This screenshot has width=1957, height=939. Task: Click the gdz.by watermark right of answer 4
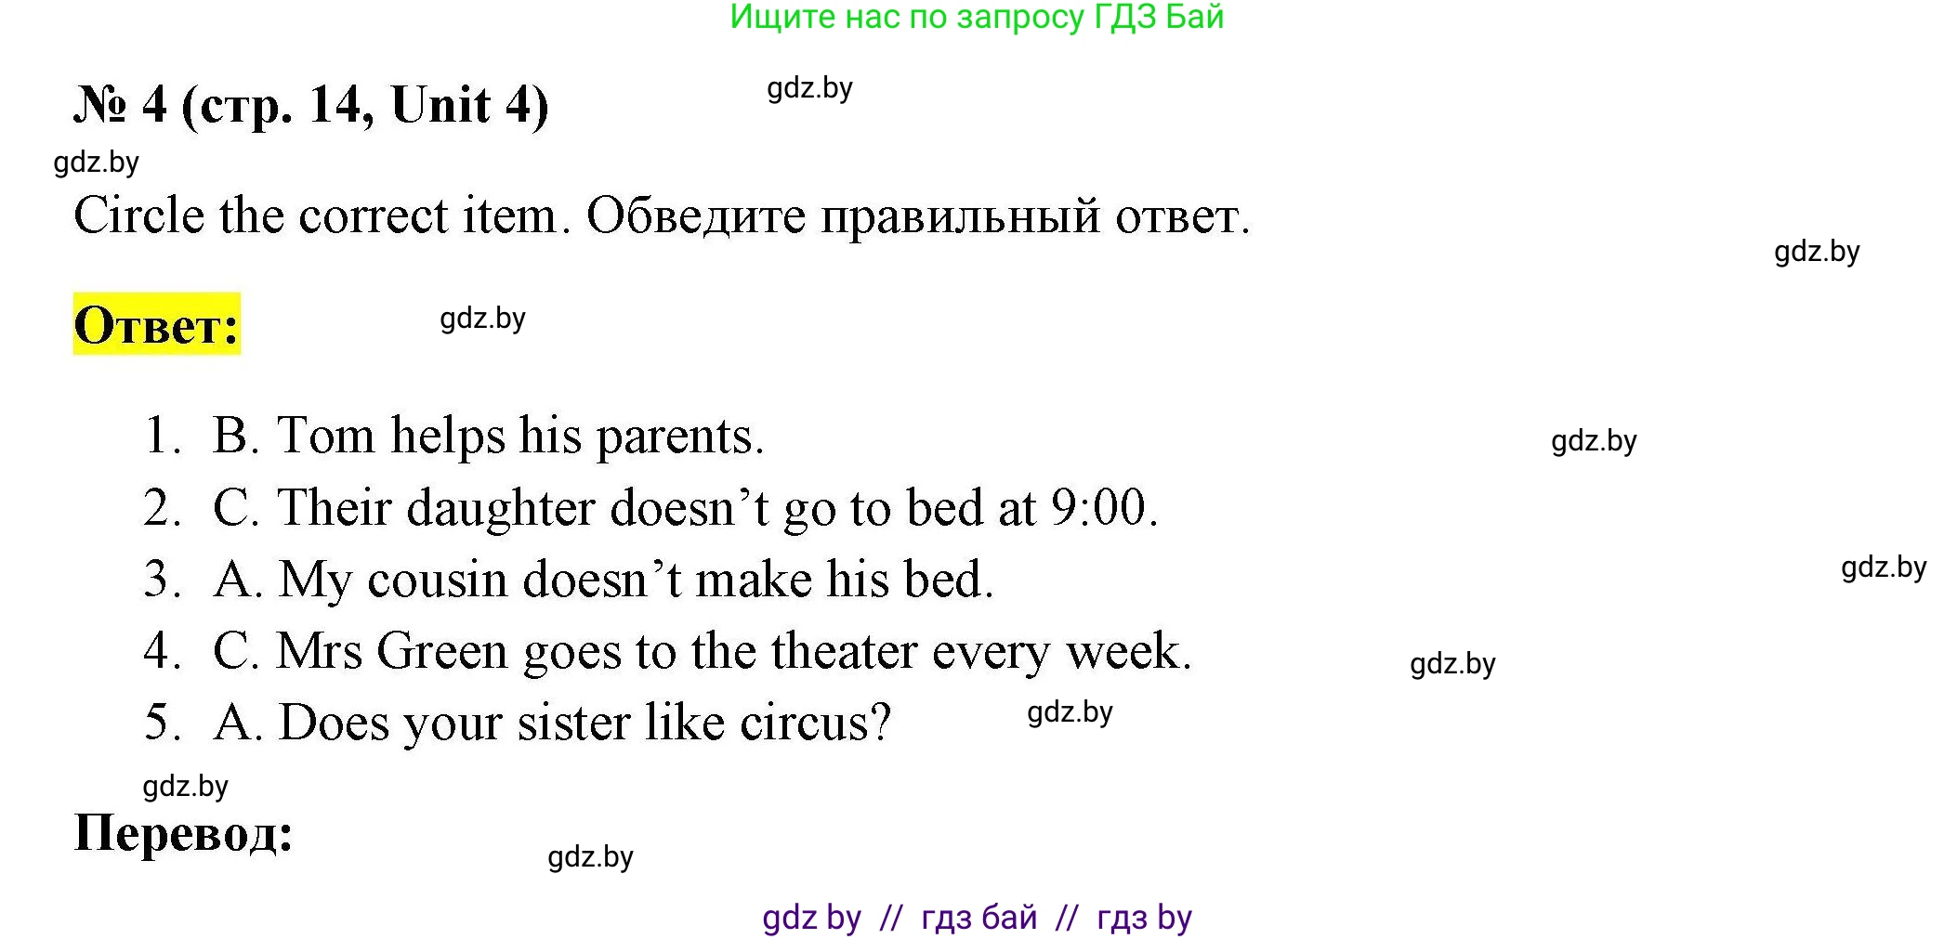point(1452,664)
